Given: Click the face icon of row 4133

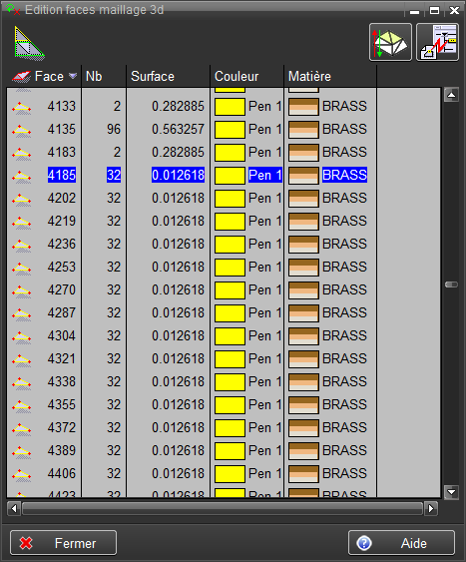Looking at the screenshot, I should 22,107.
